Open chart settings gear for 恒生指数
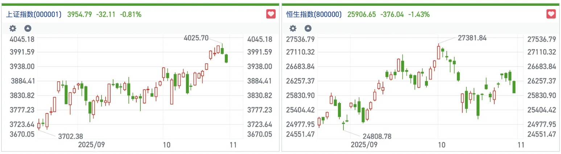This screenshot has height=154, width=561. [x=293, y=28]
